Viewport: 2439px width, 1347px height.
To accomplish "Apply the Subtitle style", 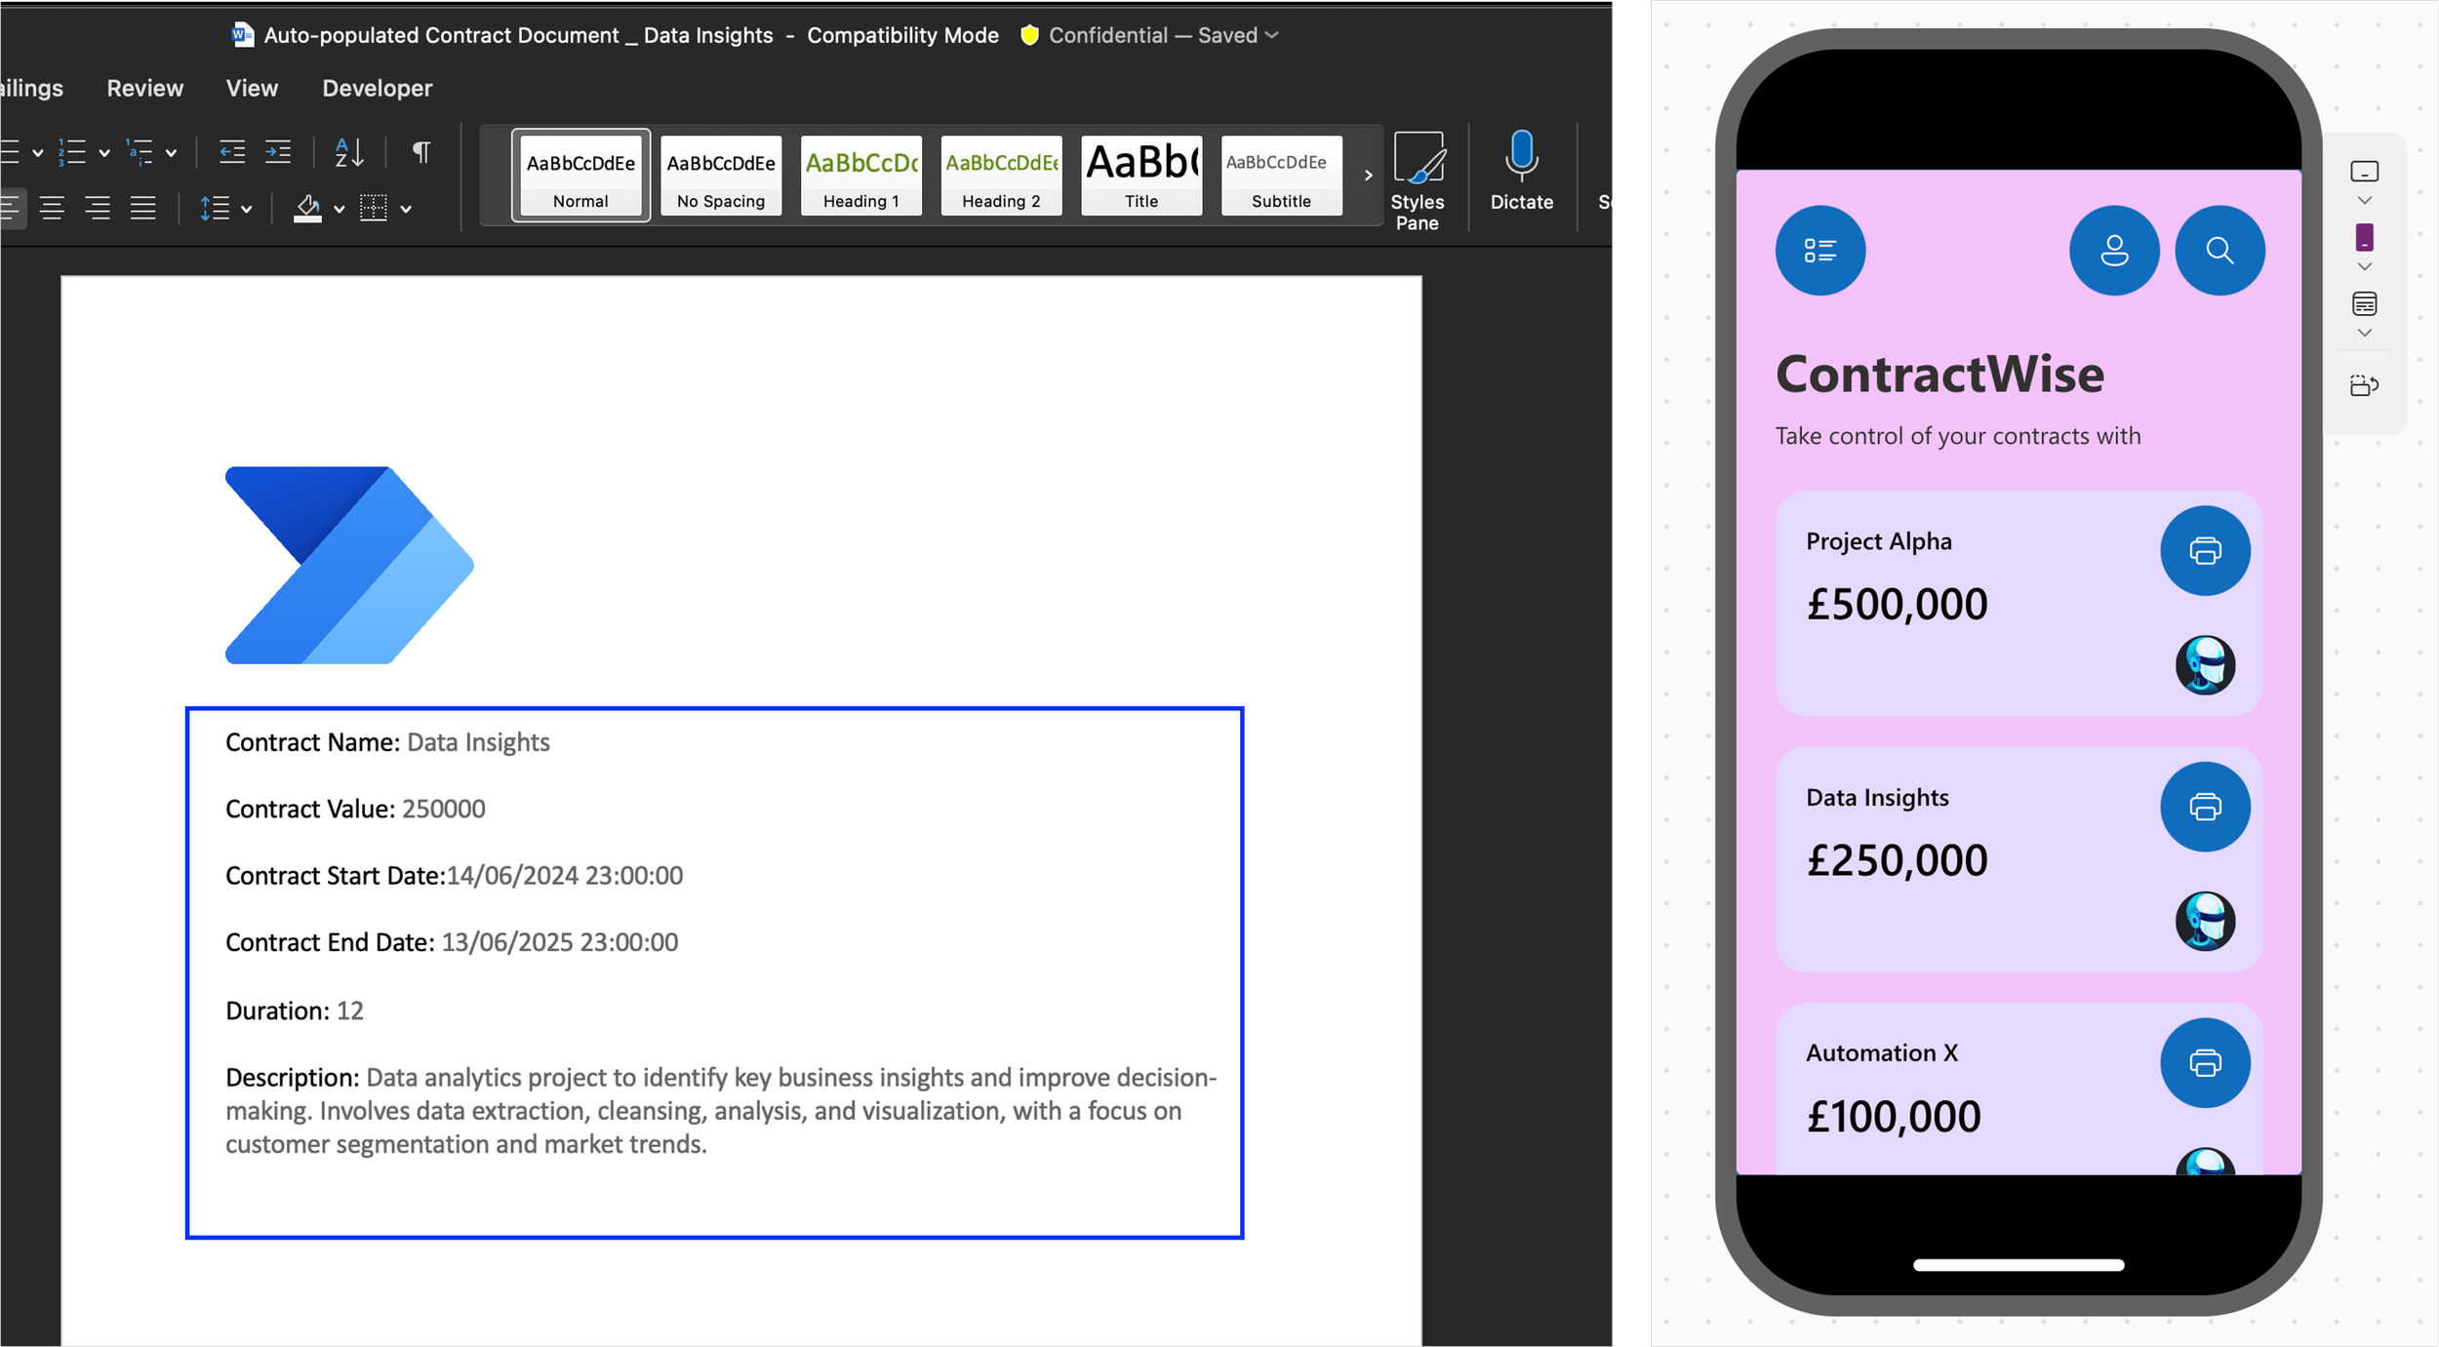I will [x=1282, y=176].
